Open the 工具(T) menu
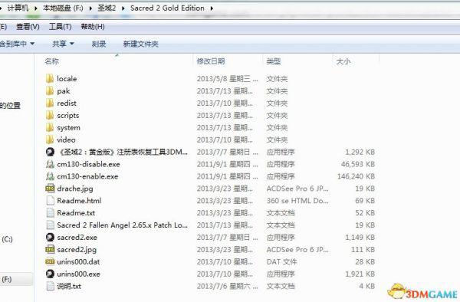This screenshot has height=302, width=460. 60,27
